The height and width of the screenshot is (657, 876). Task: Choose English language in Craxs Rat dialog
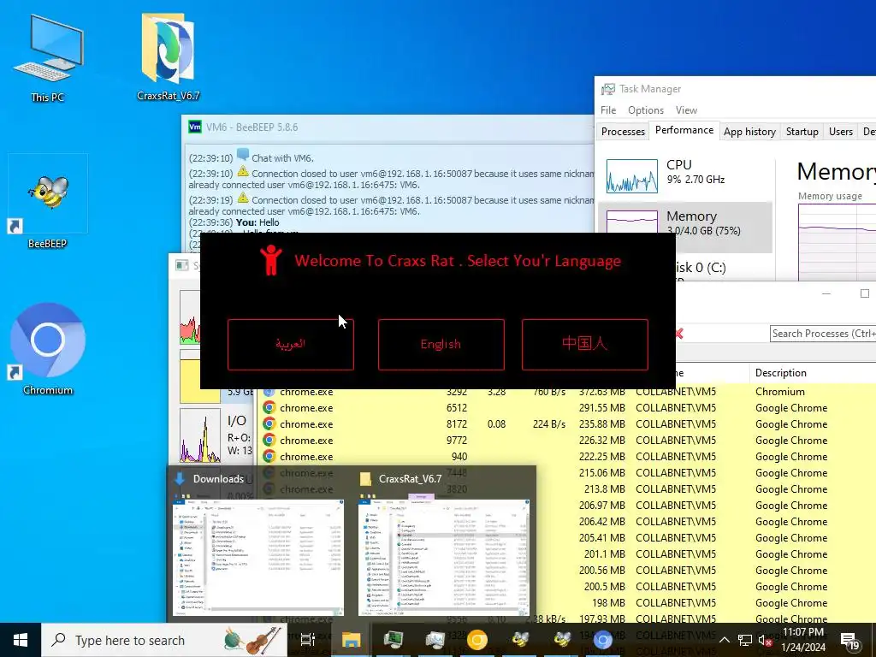441,344
